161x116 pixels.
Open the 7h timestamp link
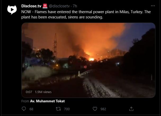75,6
